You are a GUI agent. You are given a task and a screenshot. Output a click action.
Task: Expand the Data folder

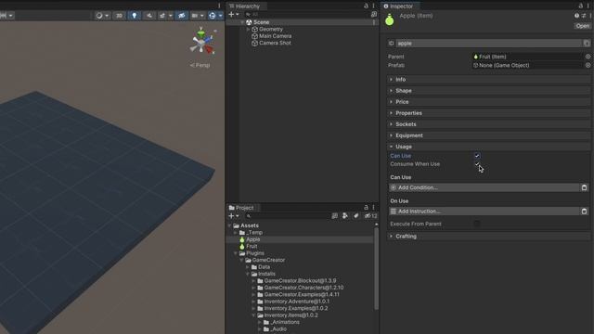pyautogui.click(x=248, y=267)
